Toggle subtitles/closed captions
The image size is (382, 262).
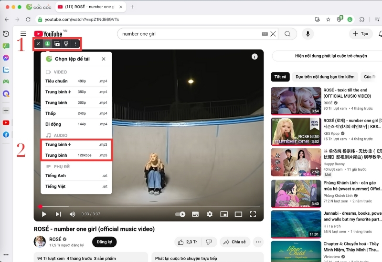pyautogui.click(x=195, y=214)
